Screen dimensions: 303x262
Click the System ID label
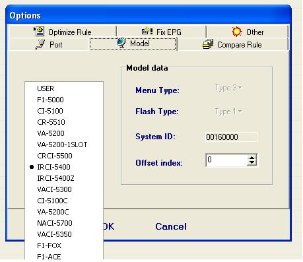pos(155,137)
